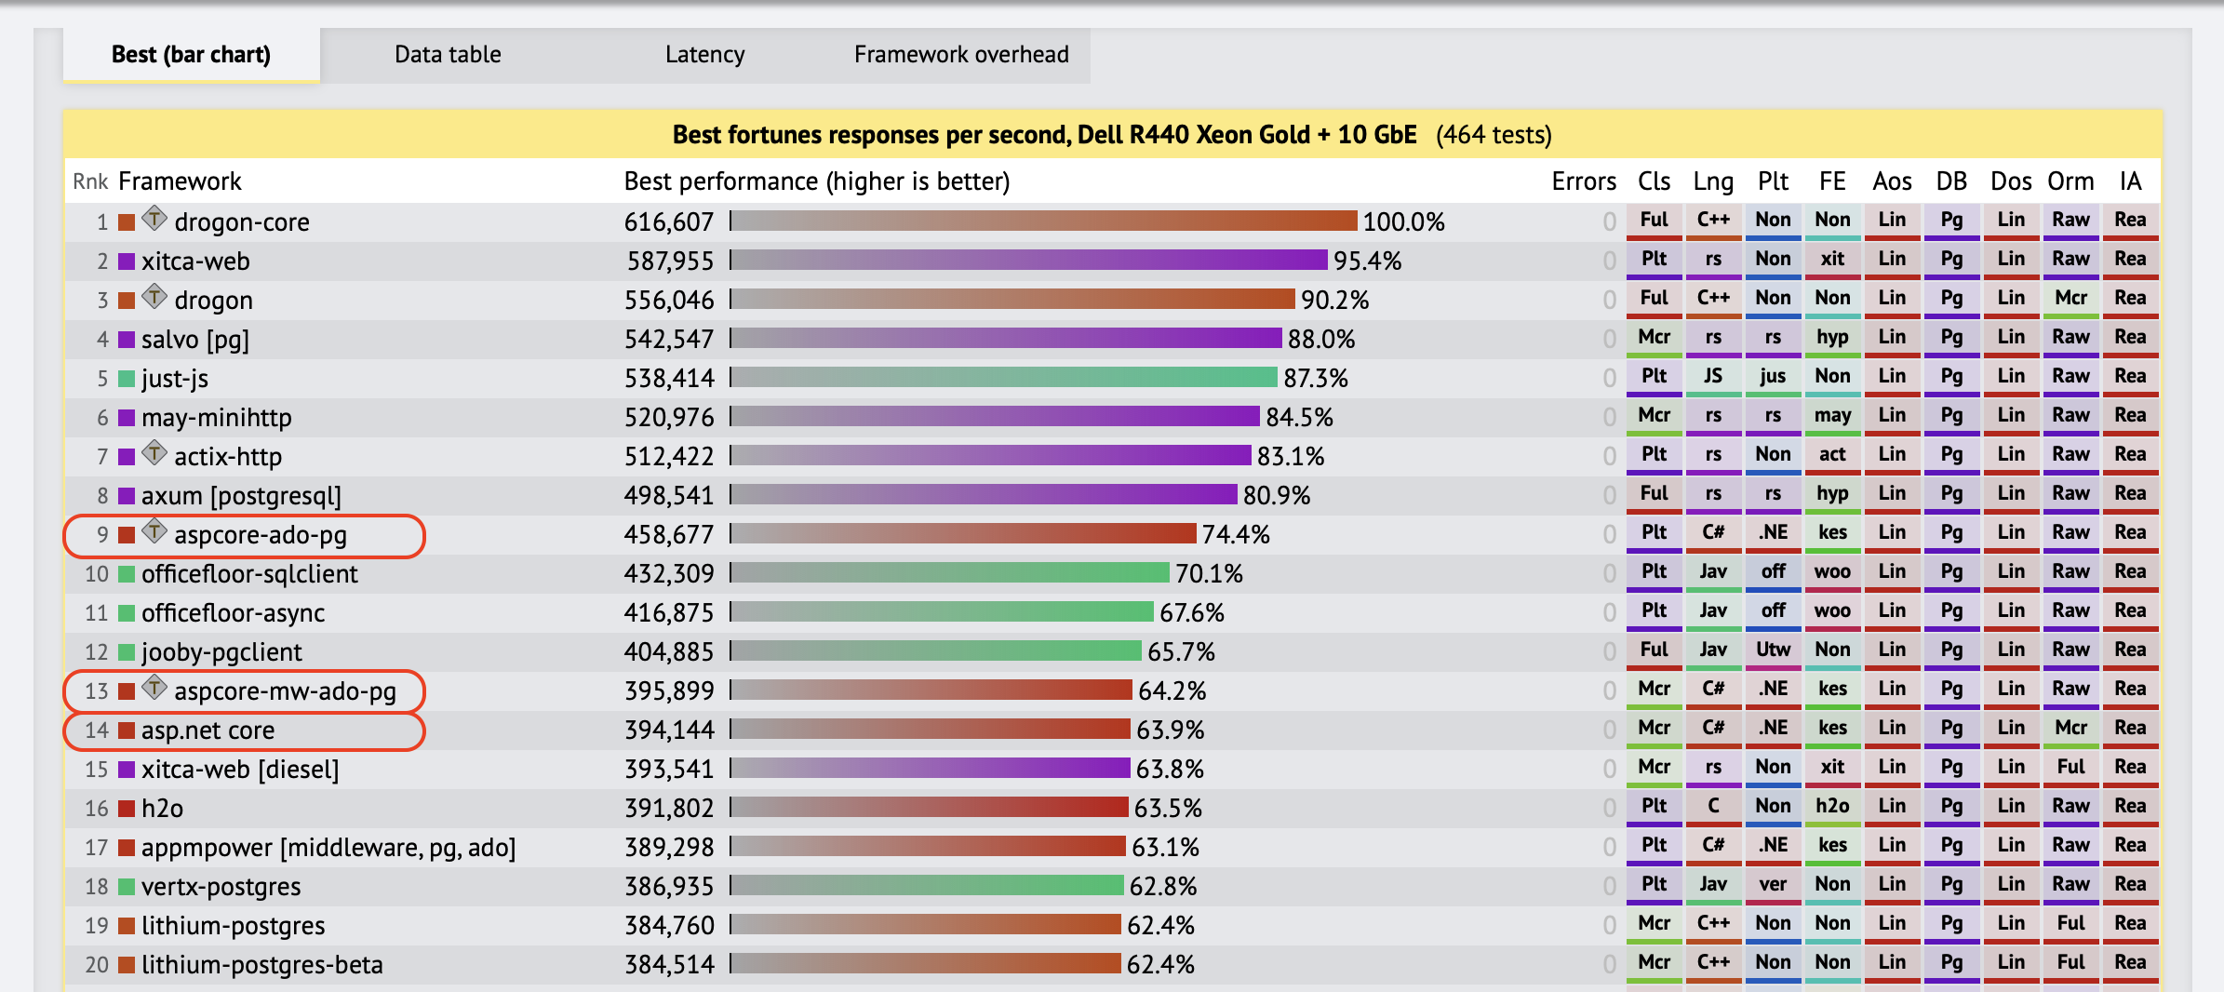Screen dimensions: 2224x992
Task: Click the trophy icon next to drogon
Action: point(156,300)
